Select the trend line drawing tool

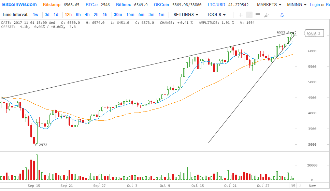pos(249,15)
